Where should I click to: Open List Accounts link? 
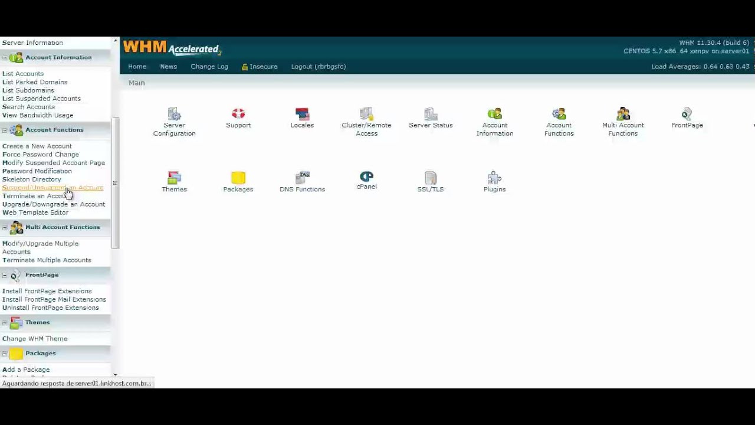(x=23, y=74)
